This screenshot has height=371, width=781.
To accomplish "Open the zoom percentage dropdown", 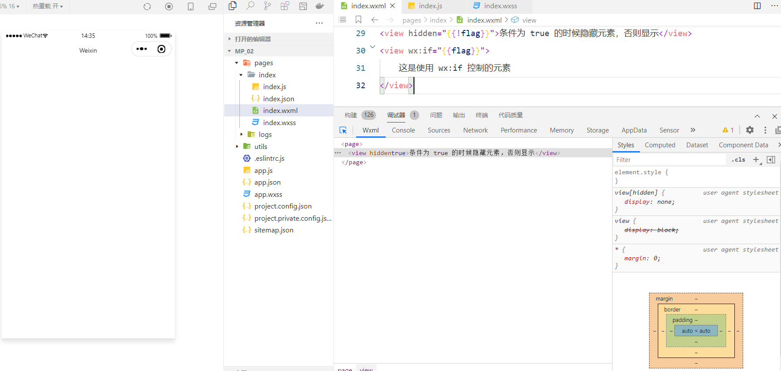I will click(x=10, y=6).
